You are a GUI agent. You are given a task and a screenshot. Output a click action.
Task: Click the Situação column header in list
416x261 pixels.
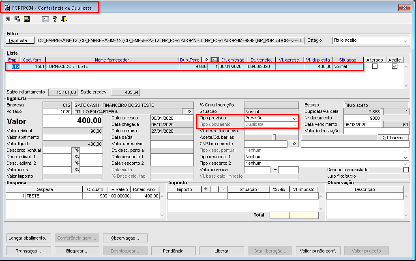coord(347,60)
